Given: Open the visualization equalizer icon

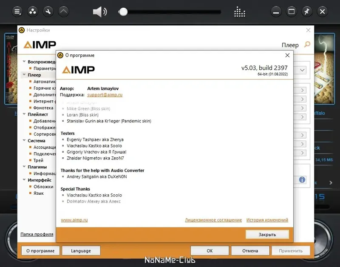Looking at the screenshot, I should [x=239, y=12].
